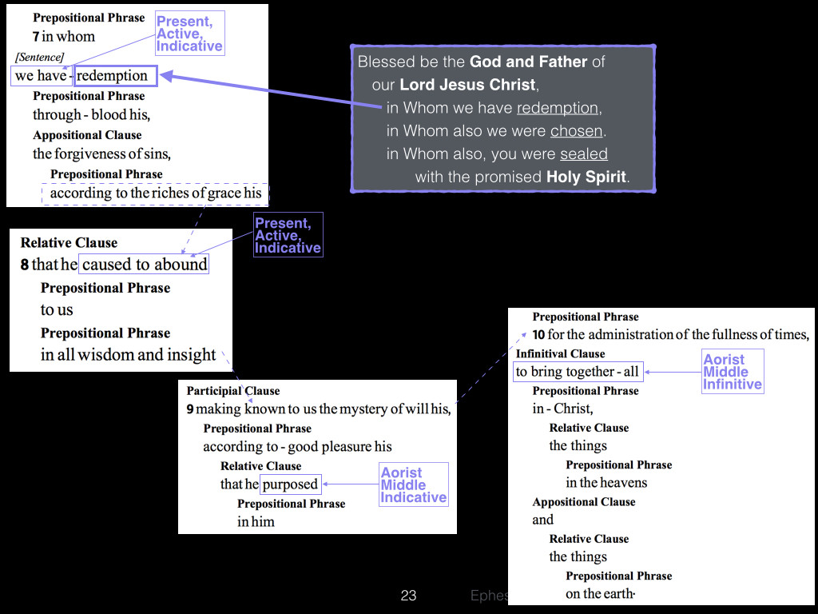Viewport: 818px width, 614px height.
Task: Click the slide page number "23"
Action: (408, 596)
